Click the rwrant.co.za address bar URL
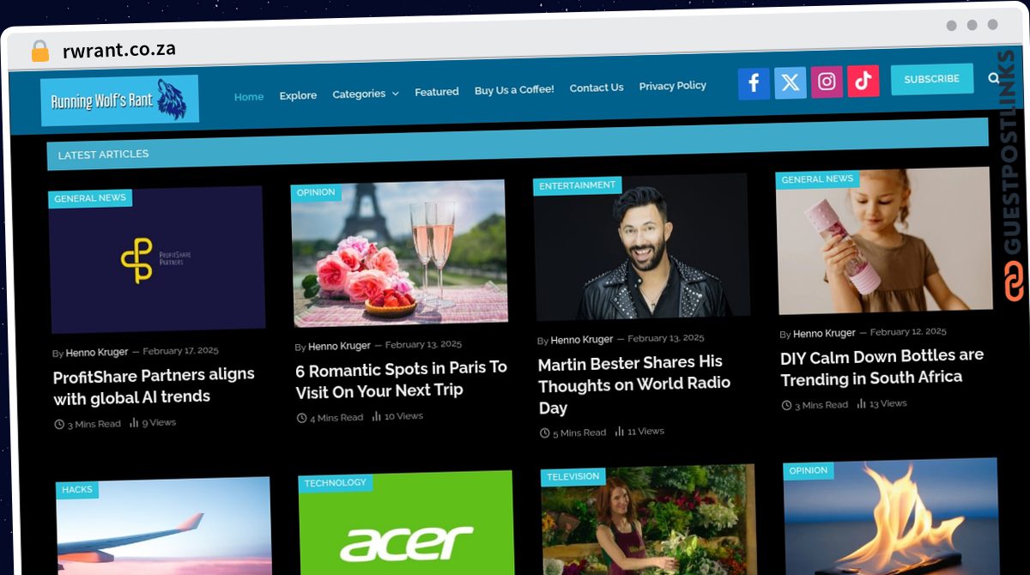 (119, 50)
